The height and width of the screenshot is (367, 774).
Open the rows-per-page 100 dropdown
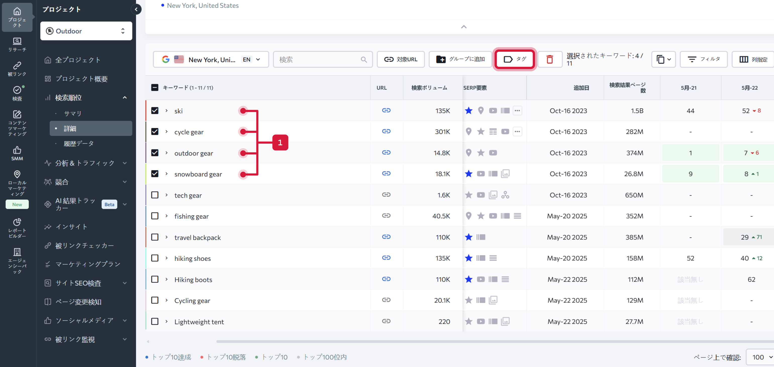point(760,357)
